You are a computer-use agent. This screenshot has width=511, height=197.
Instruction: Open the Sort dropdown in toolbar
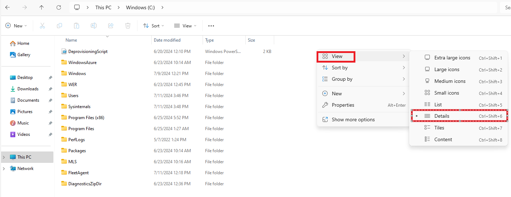click(153, 26)
